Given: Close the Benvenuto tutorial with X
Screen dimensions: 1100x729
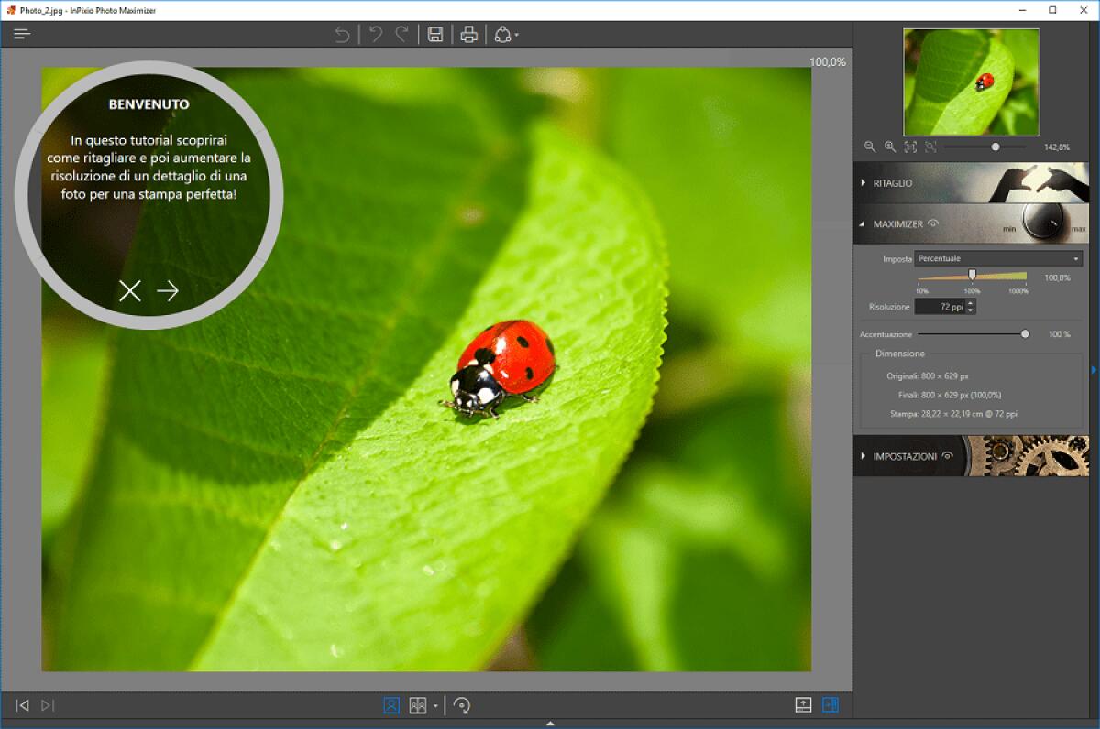Looking at the screenshot, I should tap(130, 291).
